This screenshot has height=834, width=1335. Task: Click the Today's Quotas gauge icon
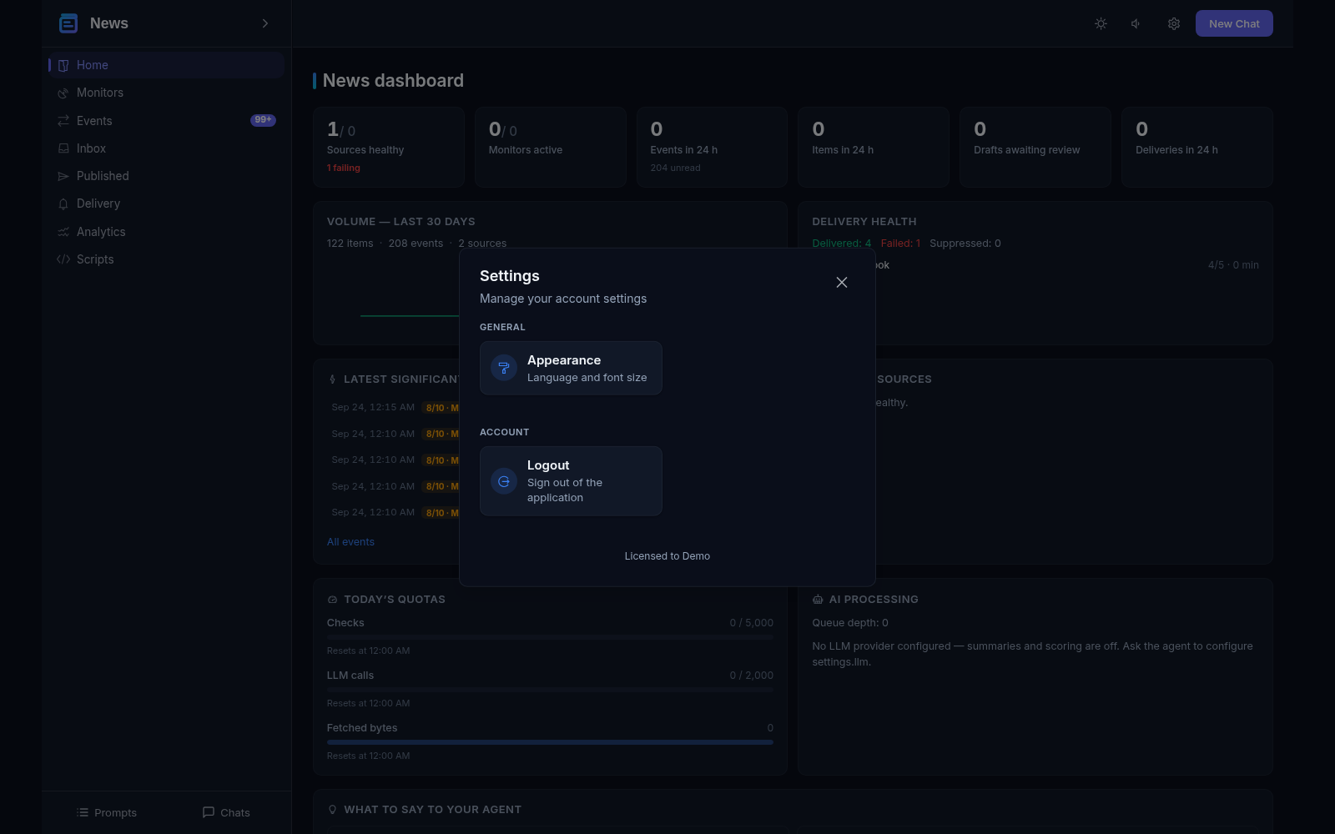tap(333, 600)
